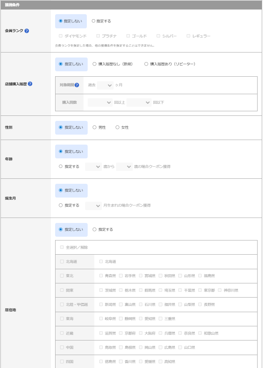Choose 男性 for gender
The height and width of the screenshot is (368, 263).
(x=95, y=128)
